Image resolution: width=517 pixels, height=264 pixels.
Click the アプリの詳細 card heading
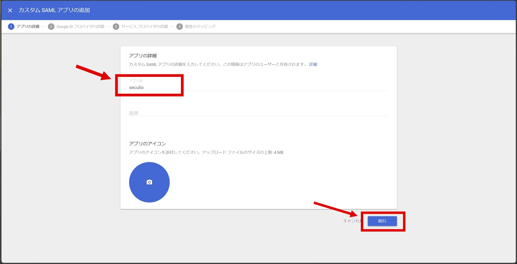(x=143, y=56)
